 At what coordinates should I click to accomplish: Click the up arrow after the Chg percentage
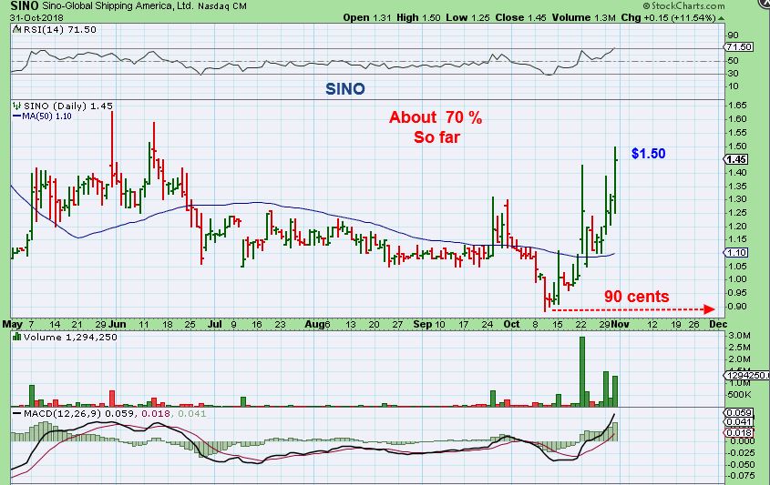click(721, 18)
